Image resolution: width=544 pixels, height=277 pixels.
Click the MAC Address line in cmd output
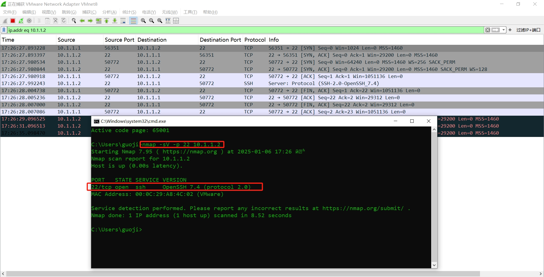(x=157, y=194)
